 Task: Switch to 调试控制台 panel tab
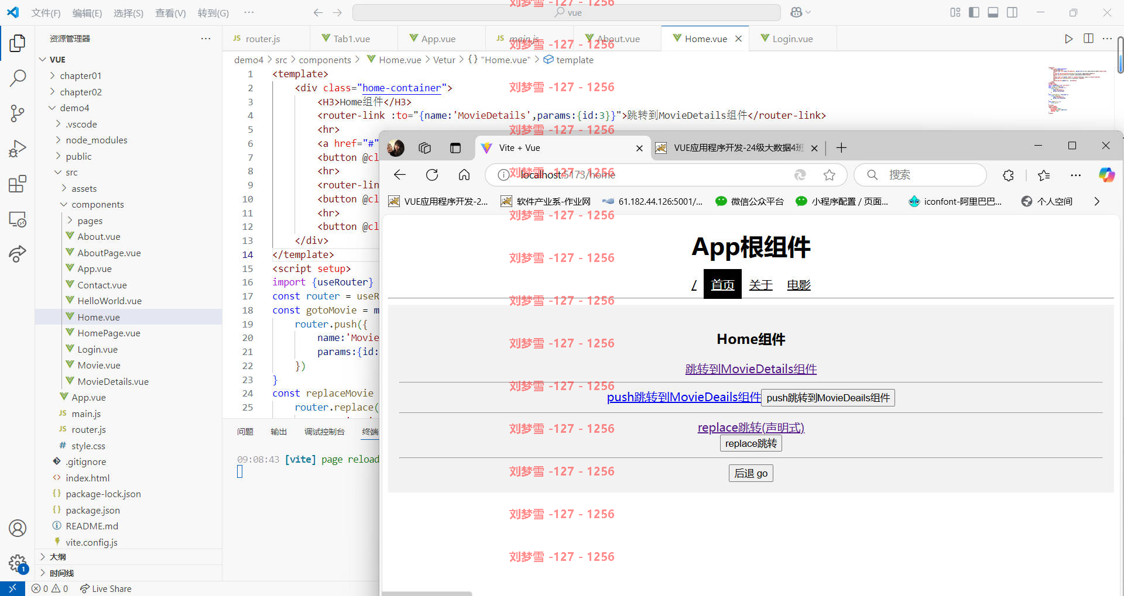(x=324, y=432)
